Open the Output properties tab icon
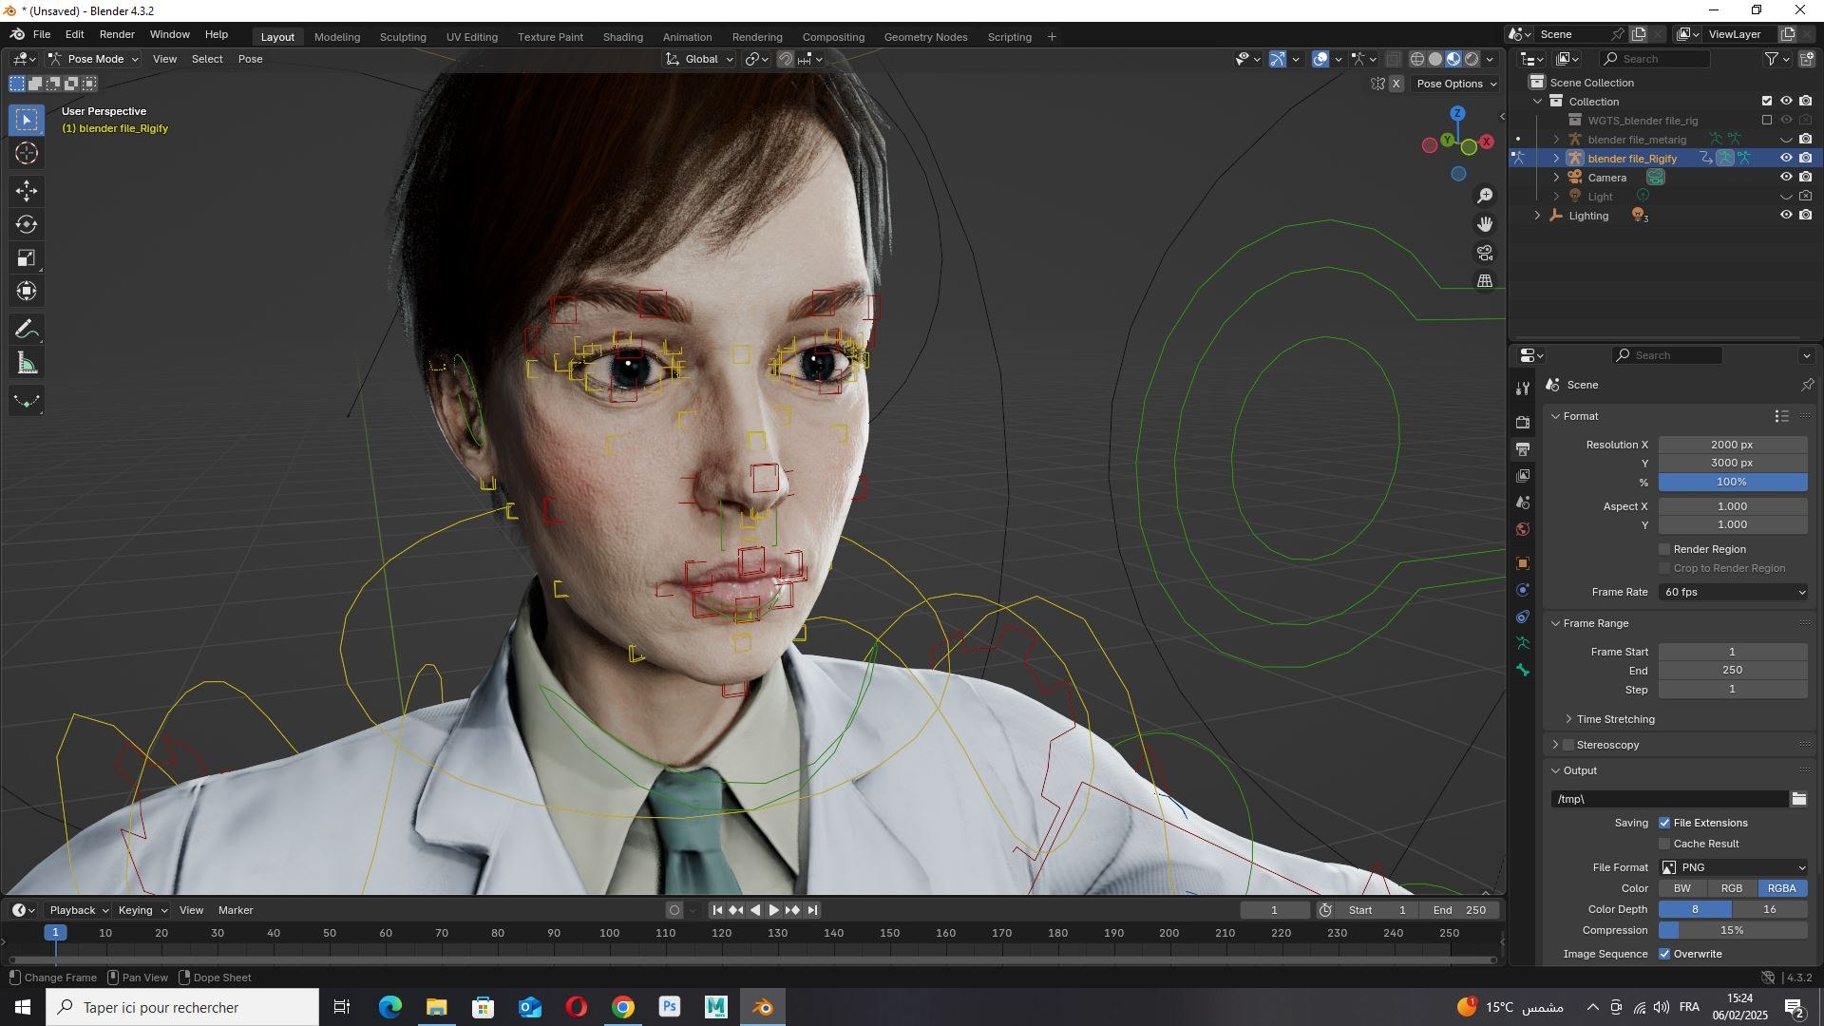 click(x=1523, y=448)
